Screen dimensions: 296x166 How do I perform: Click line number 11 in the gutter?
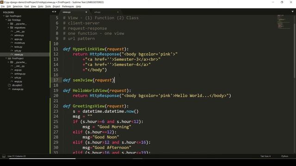(55, 49)
